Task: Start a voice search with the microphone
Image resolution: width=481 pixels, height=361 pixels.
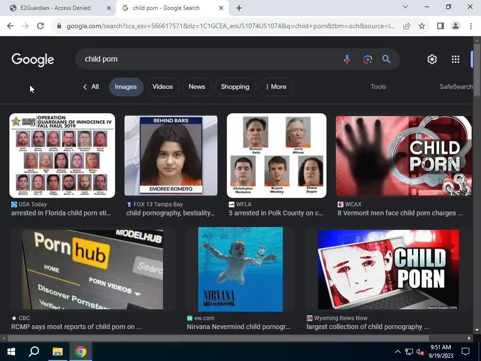Action: [347, 59]
